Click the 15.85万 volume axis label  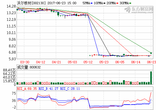[9, 81]
